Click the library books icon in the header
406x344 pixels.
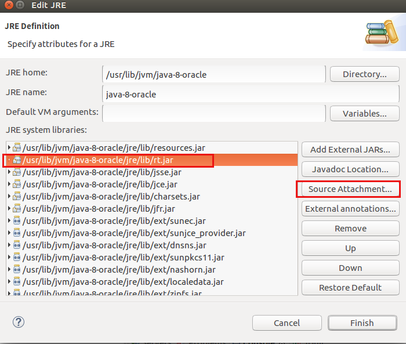pos(382,32)
